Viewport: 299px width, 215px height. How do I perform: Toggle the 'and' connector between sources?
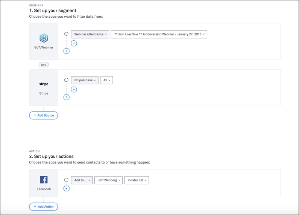[x=44, y=64]
